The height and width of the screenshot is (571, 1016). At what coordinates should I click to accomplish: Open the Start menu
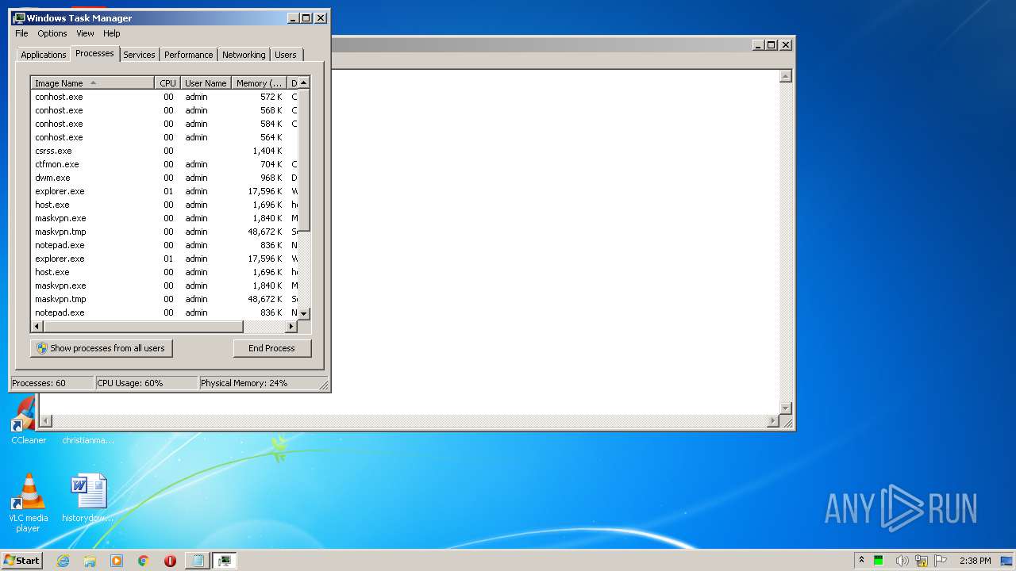21,561
